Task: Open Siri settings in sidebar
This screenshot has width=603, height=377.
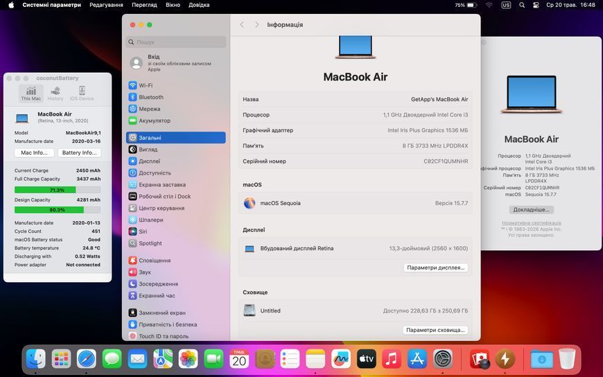Action: [176, 231]
